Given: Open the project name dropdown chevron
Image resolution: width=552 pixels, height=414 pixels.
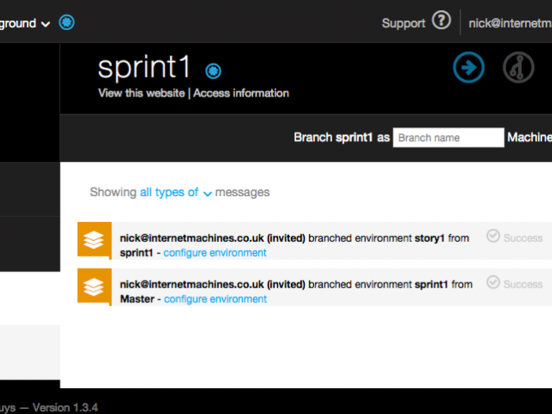Looking at the screenshot, I should tap(45, 24).
